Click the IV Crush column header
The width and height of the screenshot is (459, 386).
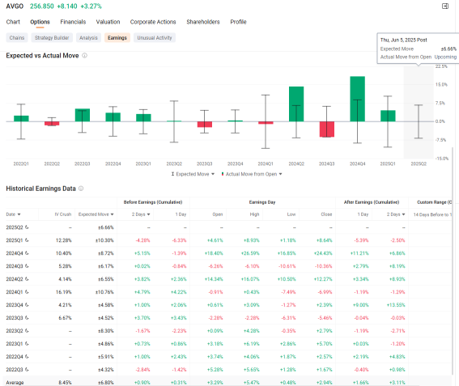click(x=63, y=214)
